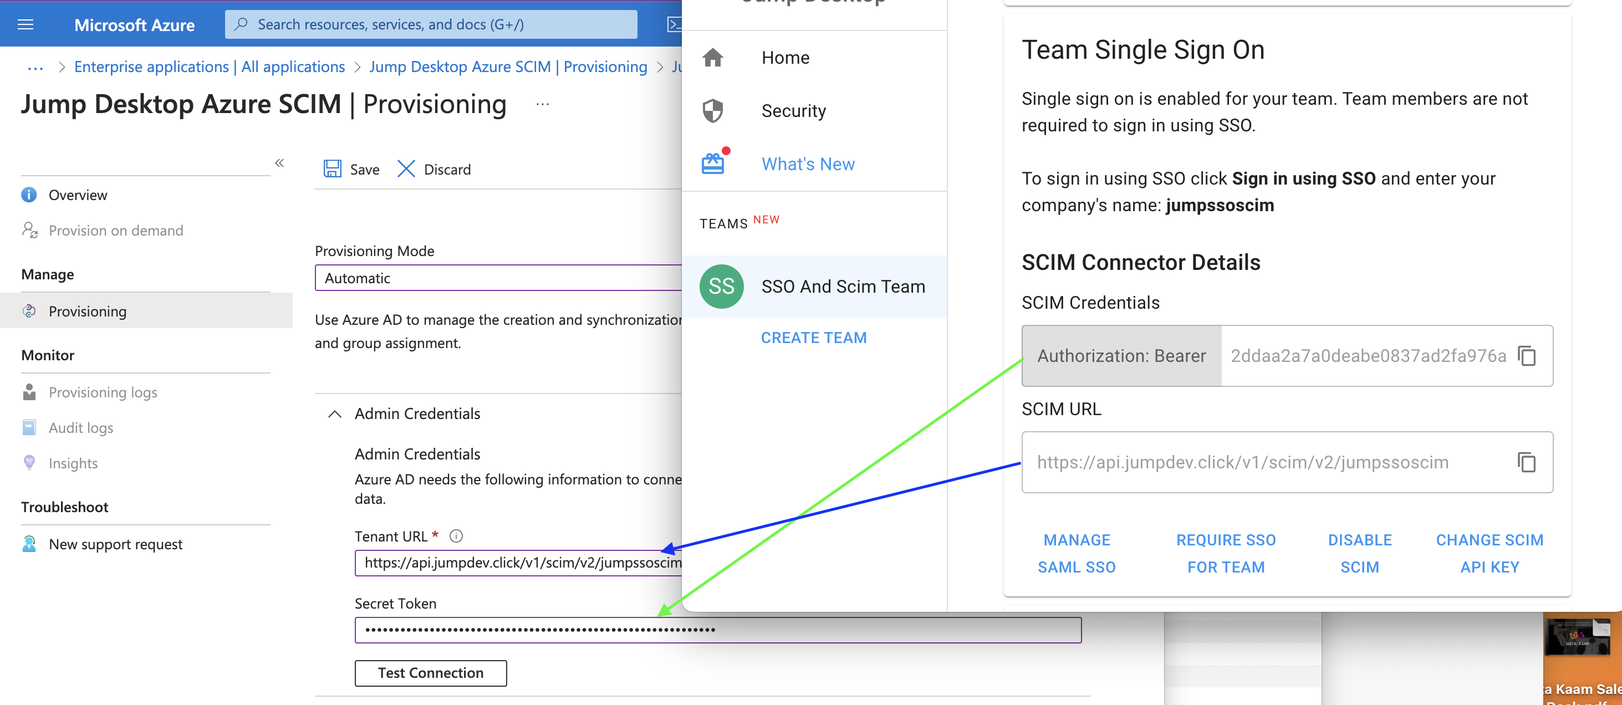The image size is (1622, 705).
Task: Click the Insights lightbulb icon
Action: [29, 463]
